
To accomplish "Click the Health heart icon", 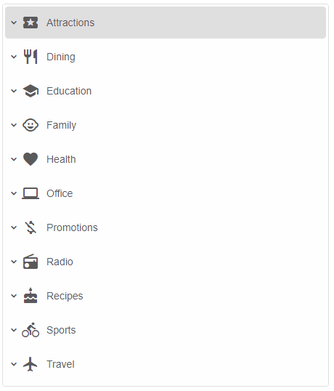I will pyautogui.click(x=30, y=159).
